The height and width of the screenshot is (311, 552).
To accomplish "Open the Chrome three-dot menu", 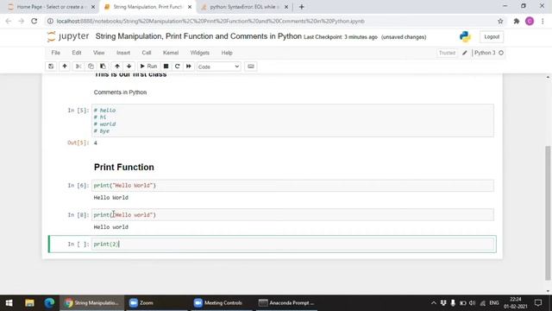I will (543, 21).
